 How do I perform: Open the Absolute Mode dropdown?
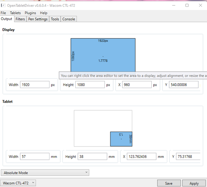click(x=45, y=173)
